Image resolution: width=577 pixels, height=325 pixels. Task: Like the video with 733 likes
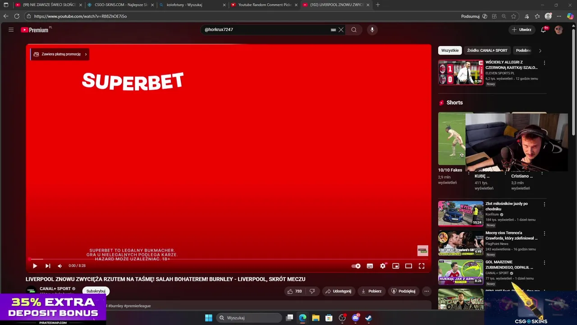coord(294,291)
